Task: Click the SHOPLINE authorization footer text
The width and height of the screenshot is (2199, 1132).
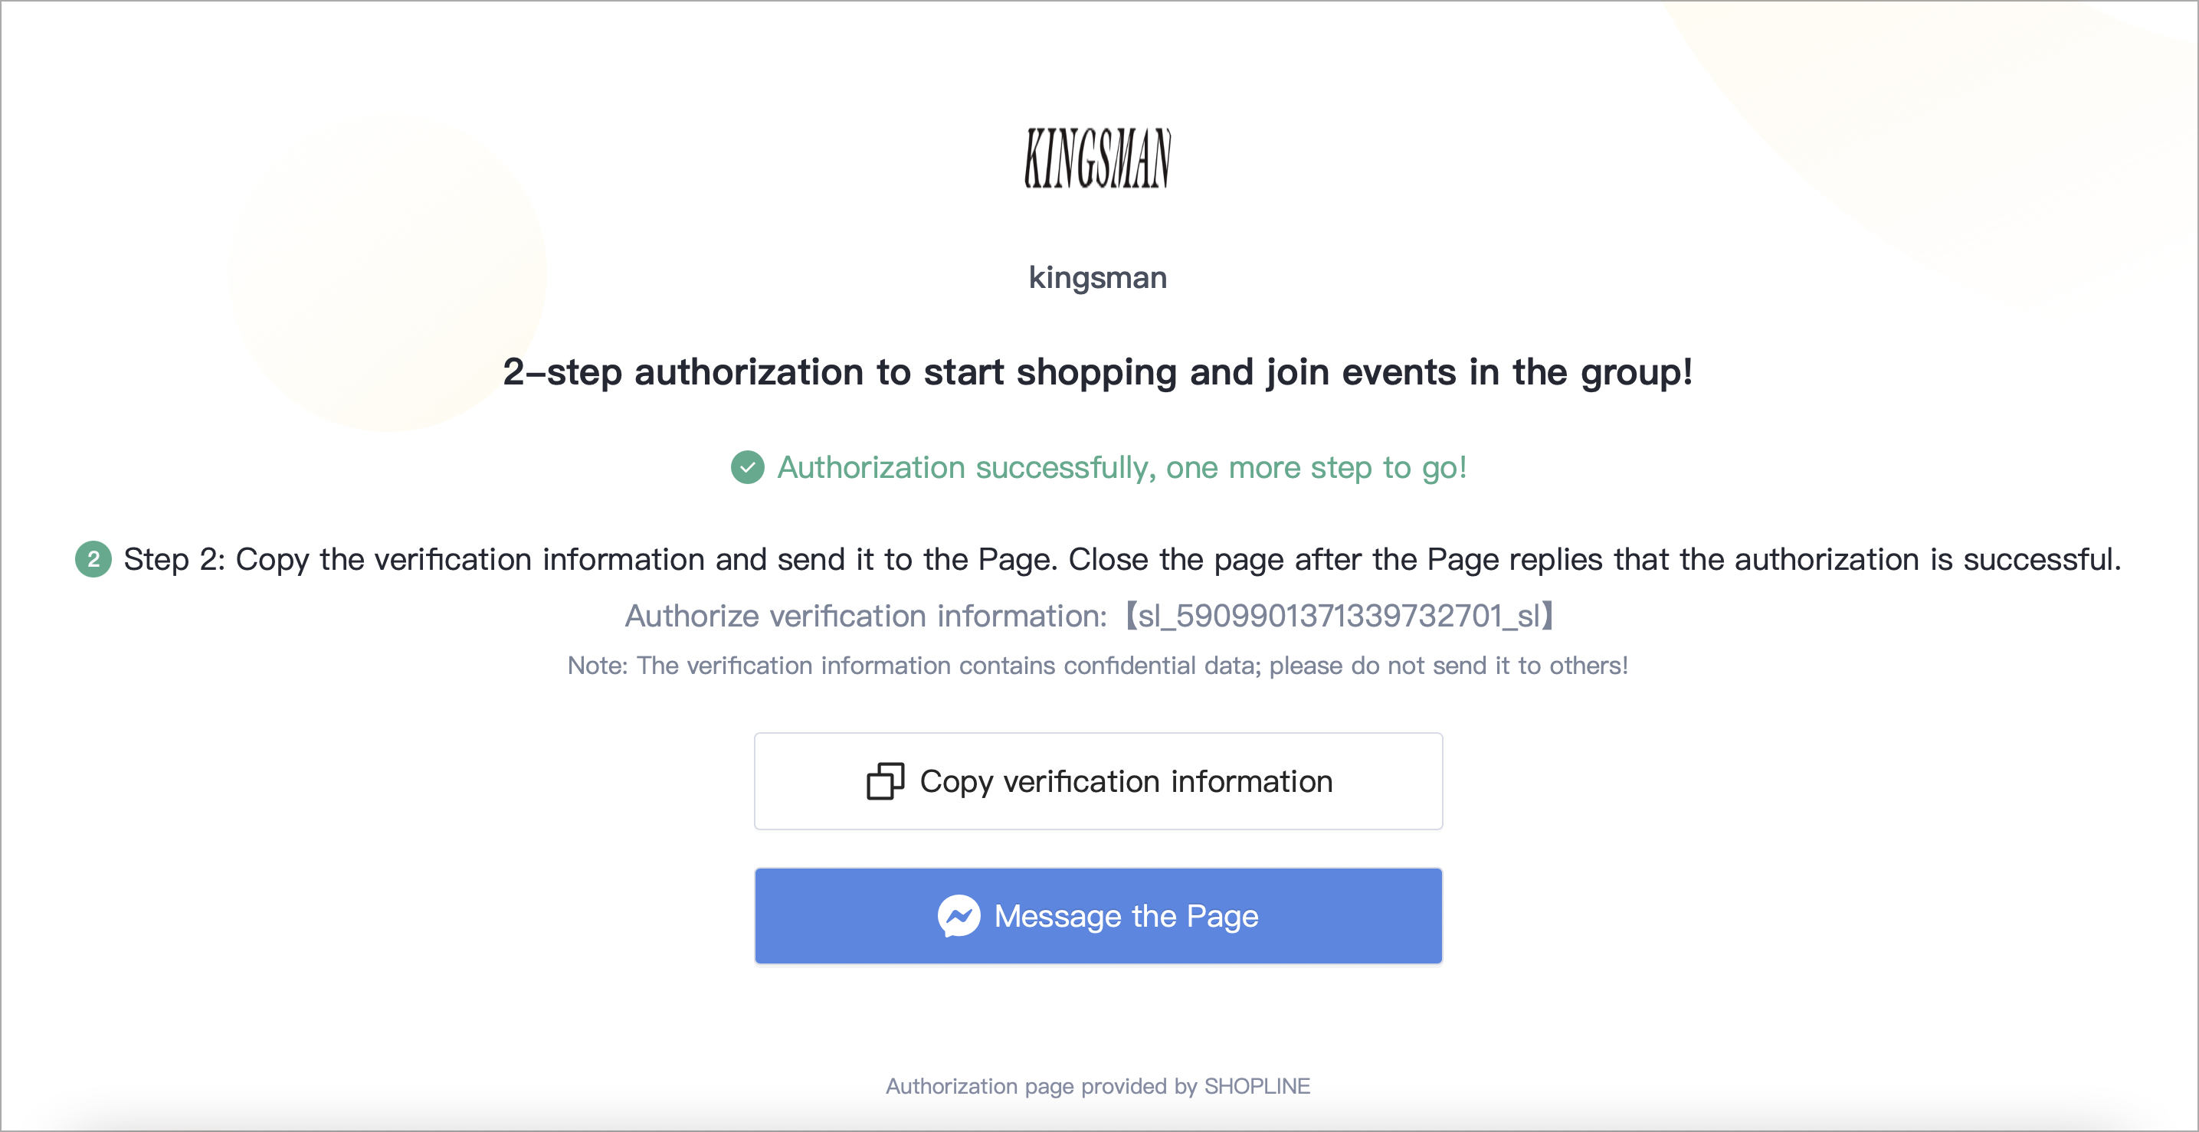Action: pos(1098,1086)
